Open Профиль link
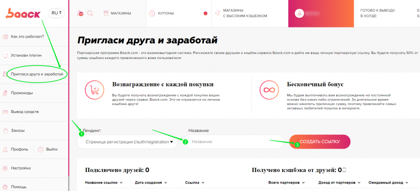Screen dimensions: 420x191 (19, 149)
